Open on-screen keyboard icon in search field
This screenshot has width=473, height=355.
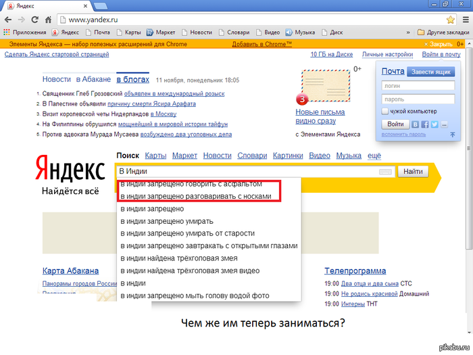pyautogui.click(x=385, y=172)
